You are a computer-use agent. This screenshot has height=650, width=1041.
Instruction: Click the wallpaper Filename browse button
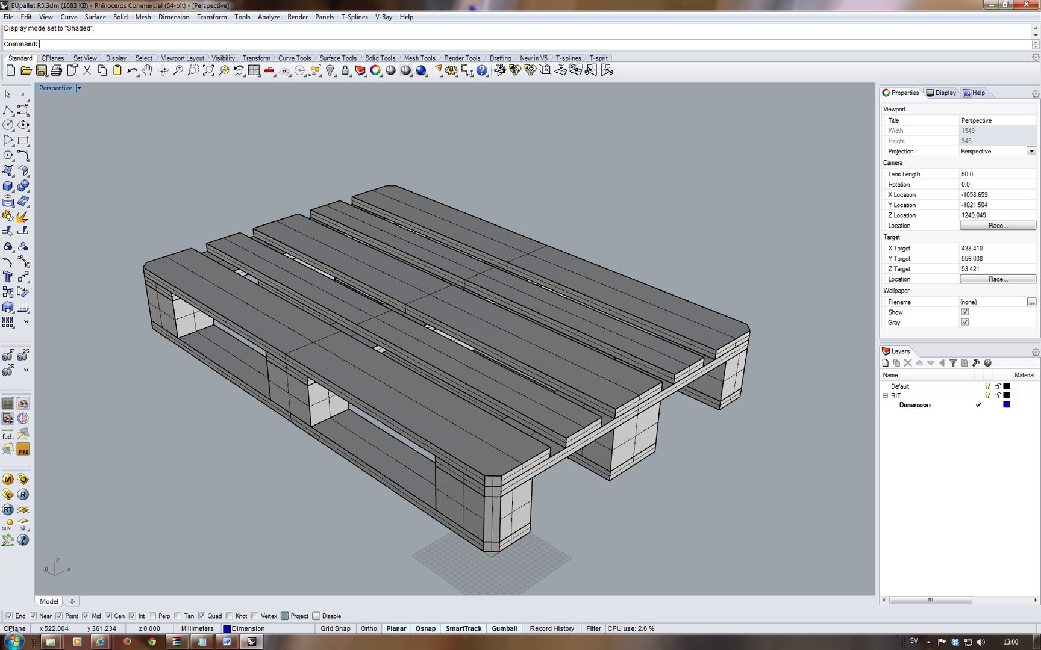1031,302
